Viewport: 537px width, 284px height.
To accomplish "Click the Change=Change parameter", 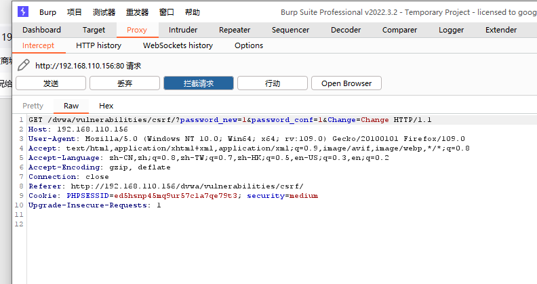I will pyautogui.click(x=358, y=120).
